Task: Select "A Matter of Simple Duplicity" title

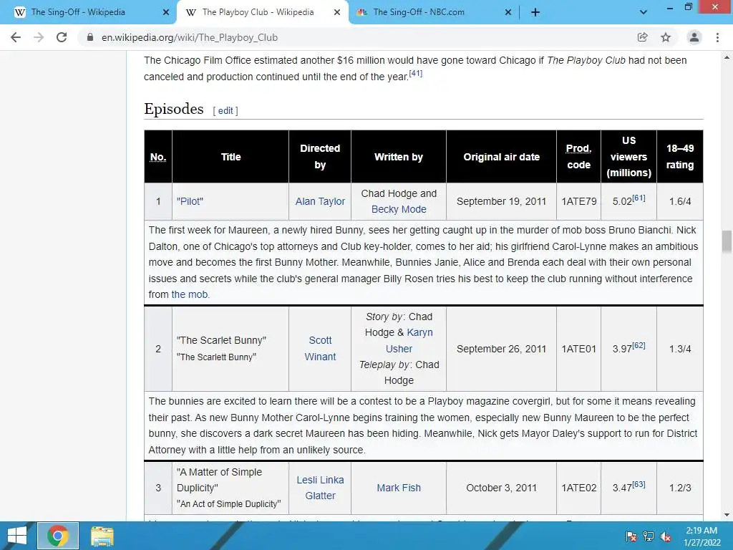Action: pyautogui.click(x=219, y=480)
